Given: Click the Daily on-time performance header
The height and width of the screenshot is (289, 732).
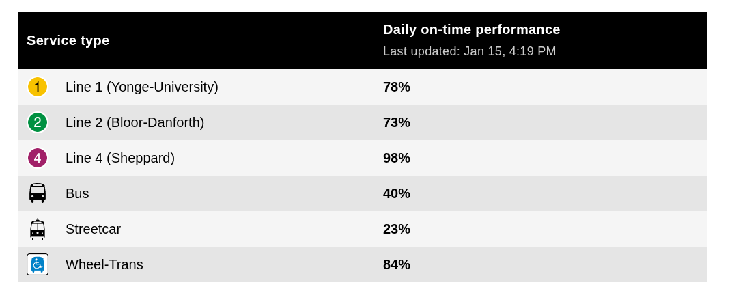Looking at the screenshot, I should click(471, 29).
